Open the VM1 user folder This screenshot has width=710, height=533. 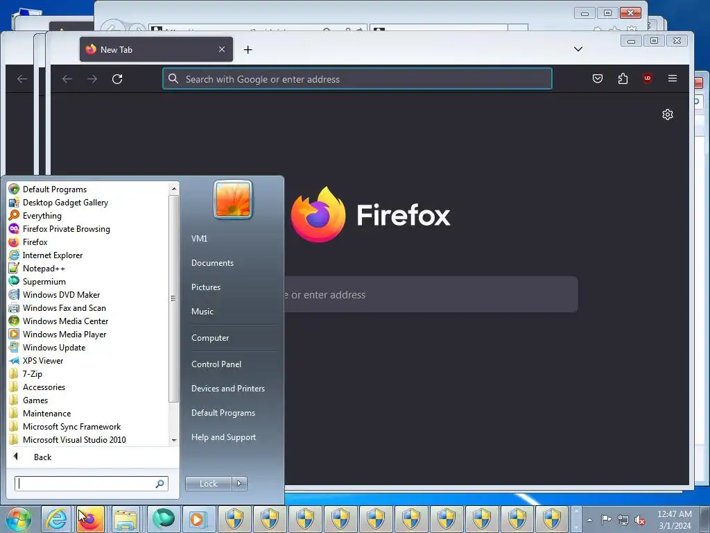click(199, 239)
